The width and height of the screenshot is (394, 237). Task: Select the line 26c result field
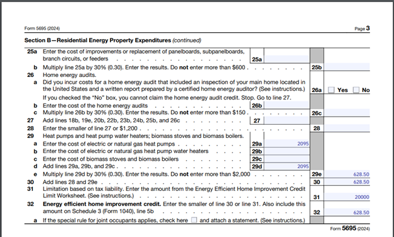347,112
